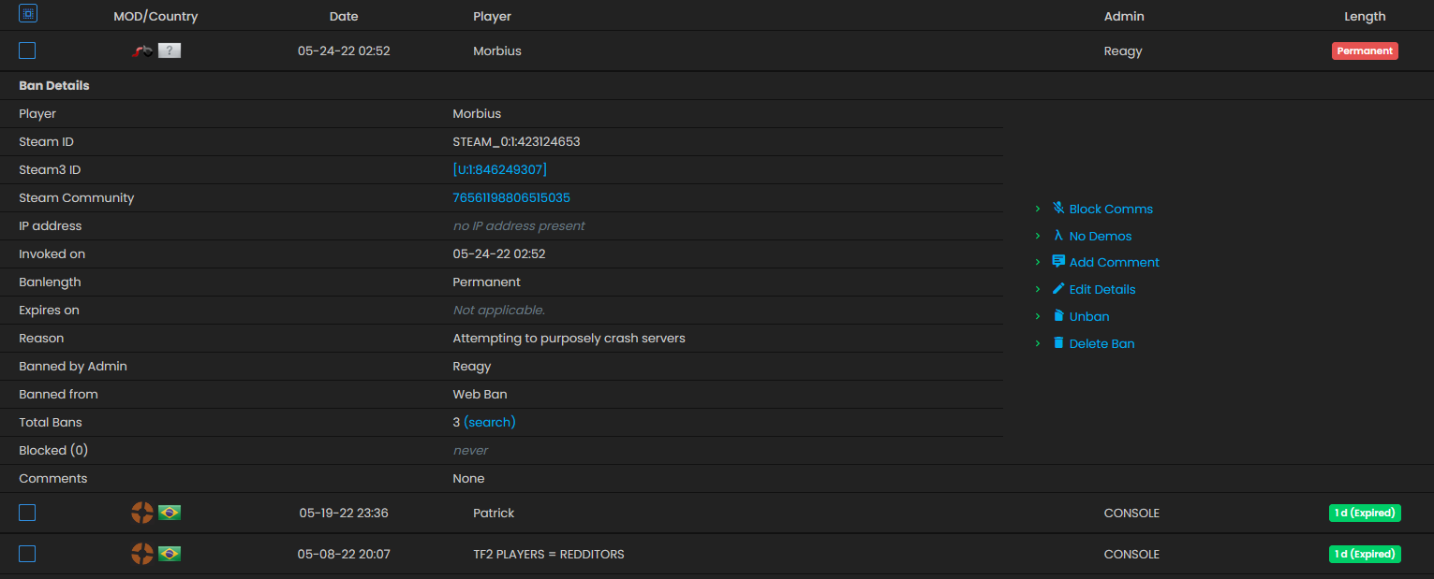
Task: Expand the Patrick ban entry
Action: [x=717, y=513]
